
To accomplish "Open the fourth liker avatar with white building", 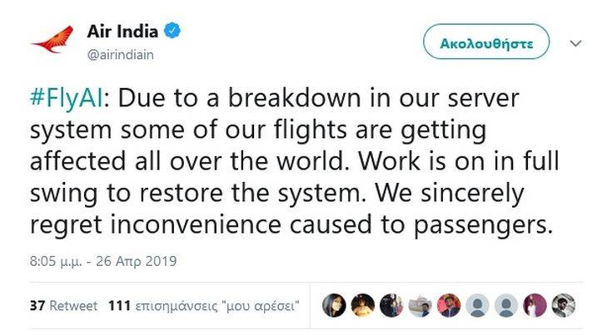I will [420, 305].
